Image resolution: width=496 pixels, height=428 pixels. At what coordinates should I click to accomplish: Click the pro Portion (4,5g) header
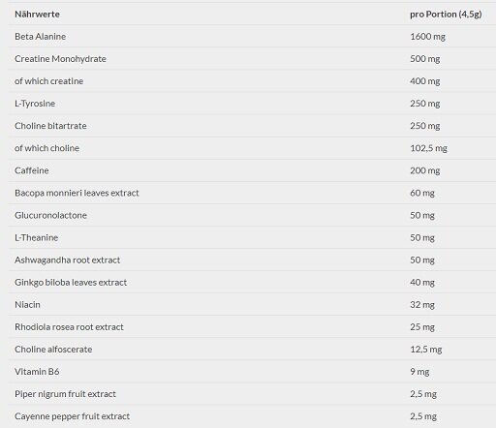446,15
